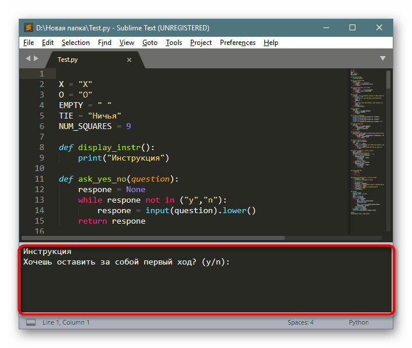The image size is (412, 348).
Task: Open the Goto menu
Action: [150, 43]
